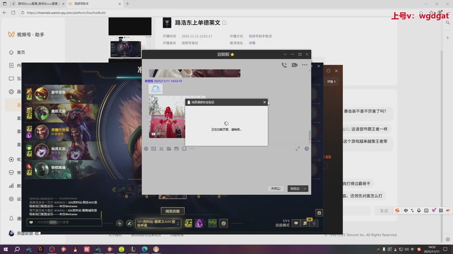Screen dimensions: 453x254
Task: Open Windows taskbar search
Action: pos(17,249)
